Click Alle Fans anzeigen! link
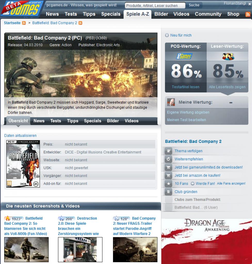 click(x=231, y=184)
